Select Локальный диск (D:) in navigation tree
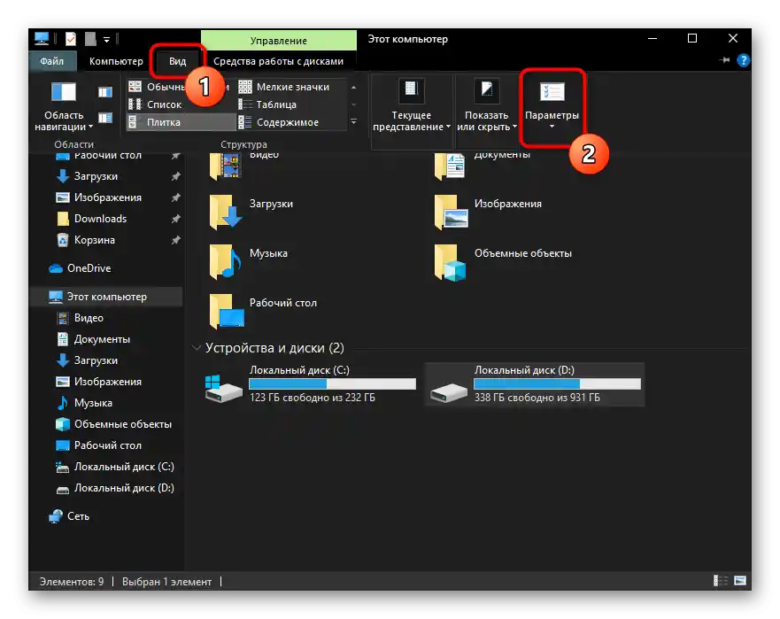The width and height of the screenshot is (780, 619). [x=124, y=488]
